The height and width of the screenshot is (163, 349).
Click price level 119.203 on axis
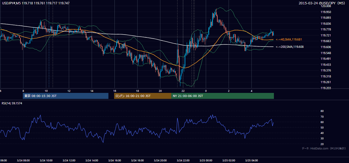pyautogui.click(x=325, y=88)
